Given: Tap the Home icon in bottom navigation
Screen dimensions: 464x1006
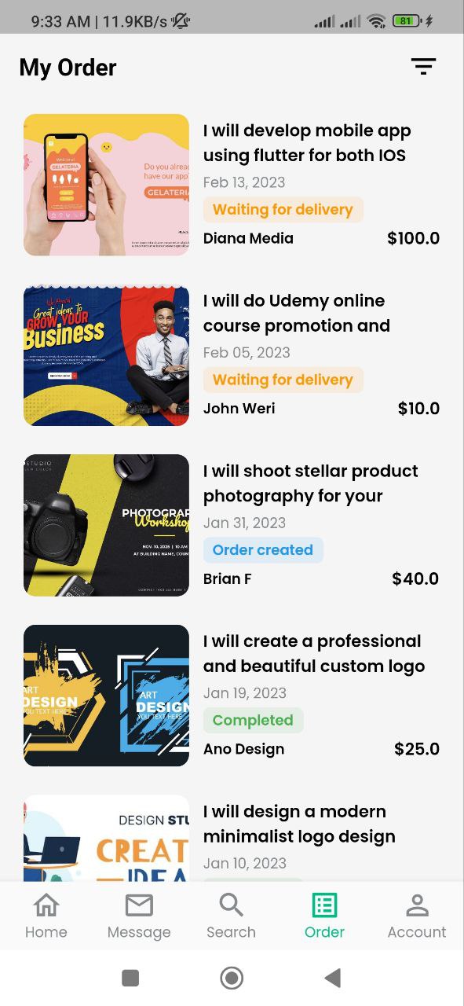Looking at the screenshot, I should point(46,905).
